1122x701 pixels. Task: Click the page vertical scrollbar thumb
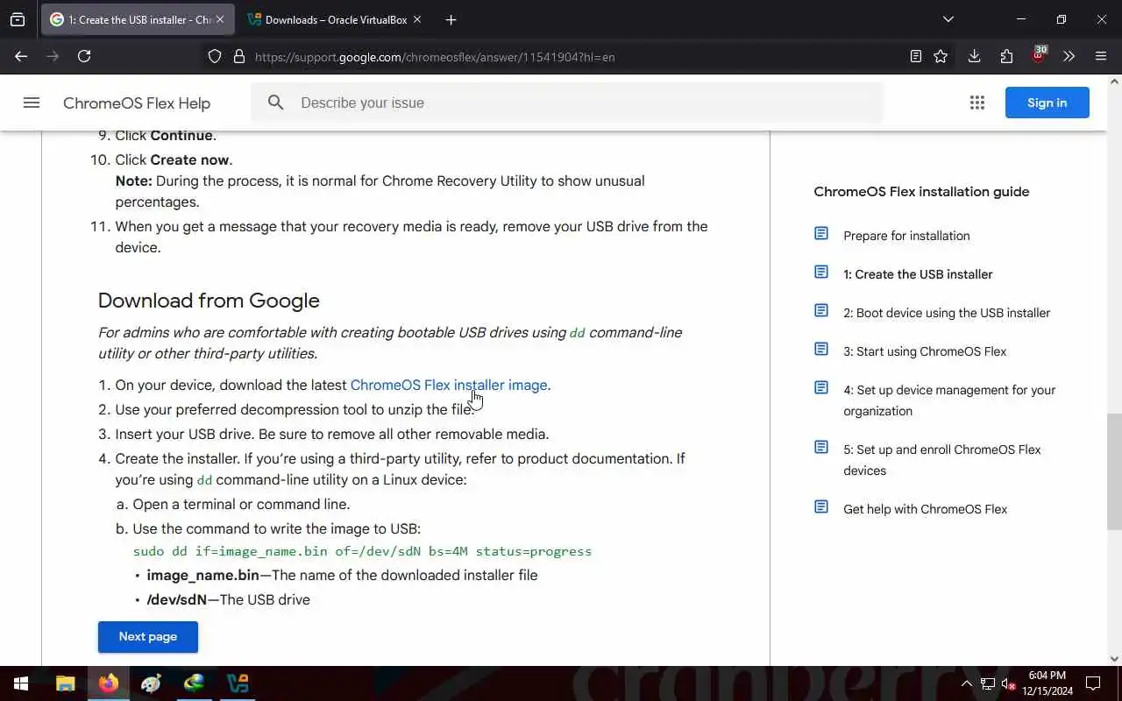pos(1114,471)
